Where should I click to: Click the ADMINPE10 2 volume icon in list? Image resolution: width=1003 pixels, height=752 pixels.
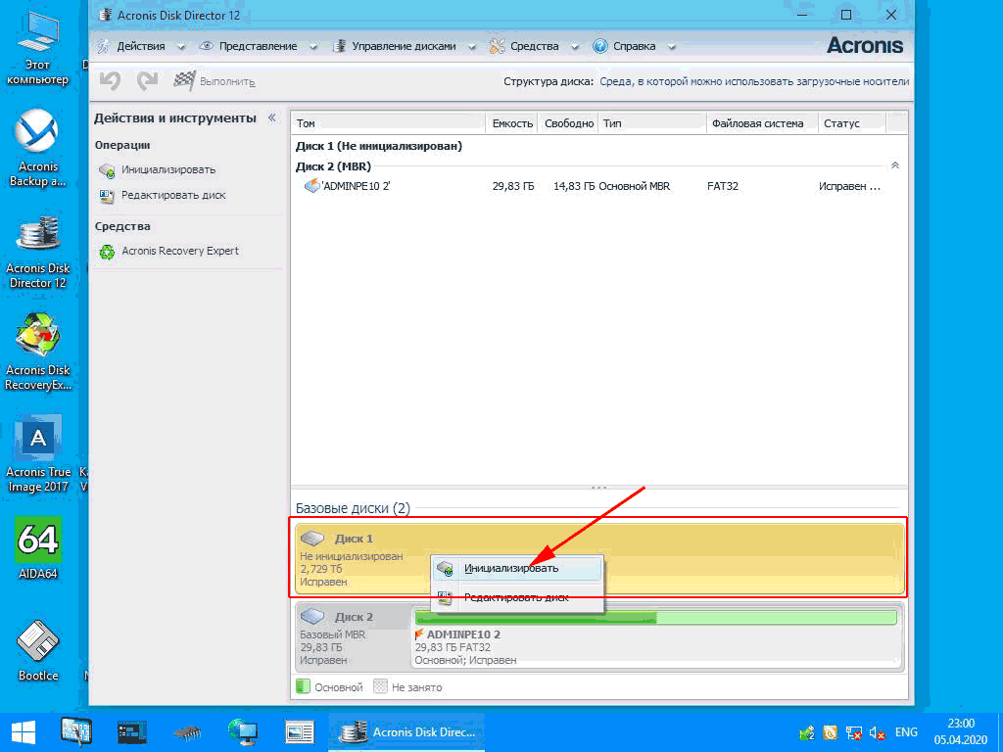point(311,186)
